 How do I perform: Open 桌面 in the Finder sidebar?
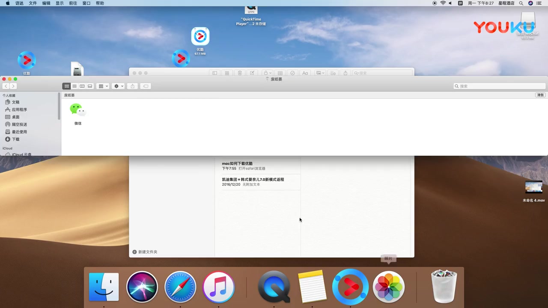(15, 117)
